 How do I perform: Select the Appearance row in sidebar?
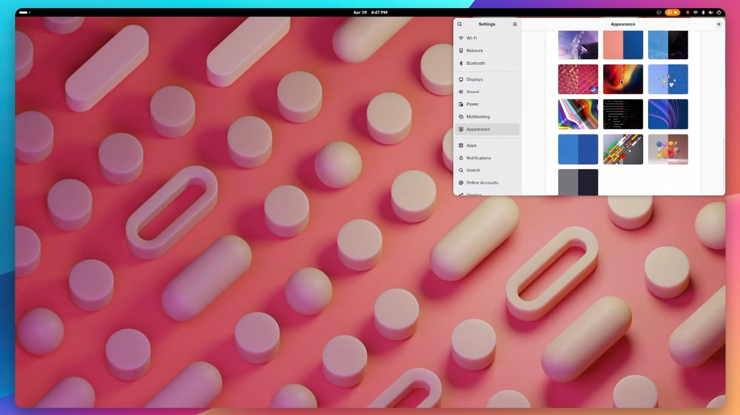pos(487,129)
